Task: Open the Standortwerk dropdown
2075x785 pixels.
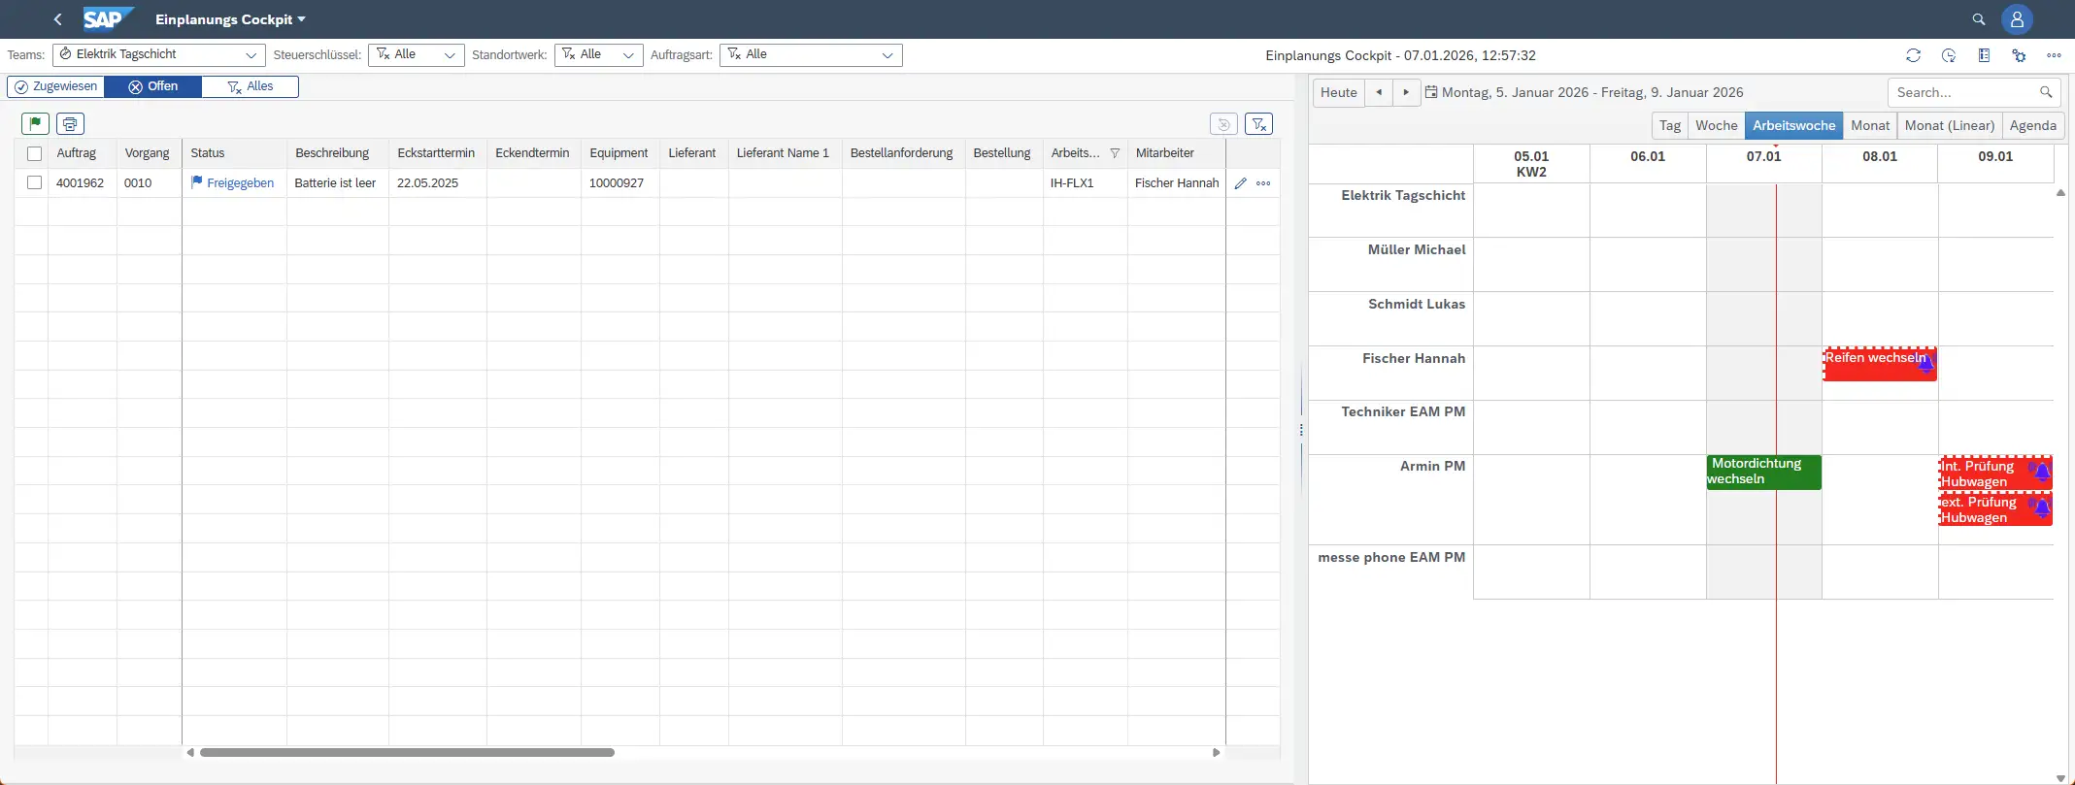Action: point(598,54)
